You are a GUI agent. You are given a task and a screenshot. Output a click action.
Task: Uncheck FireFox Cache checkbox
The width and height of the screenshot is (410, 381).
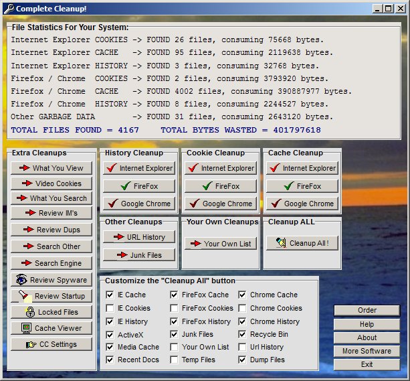(174, 295)
